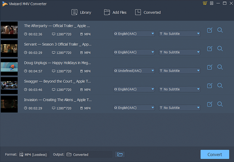Edit the Doug Unplugs video entry
This screenshot has height=162, width=234.
tap(210, 67)
